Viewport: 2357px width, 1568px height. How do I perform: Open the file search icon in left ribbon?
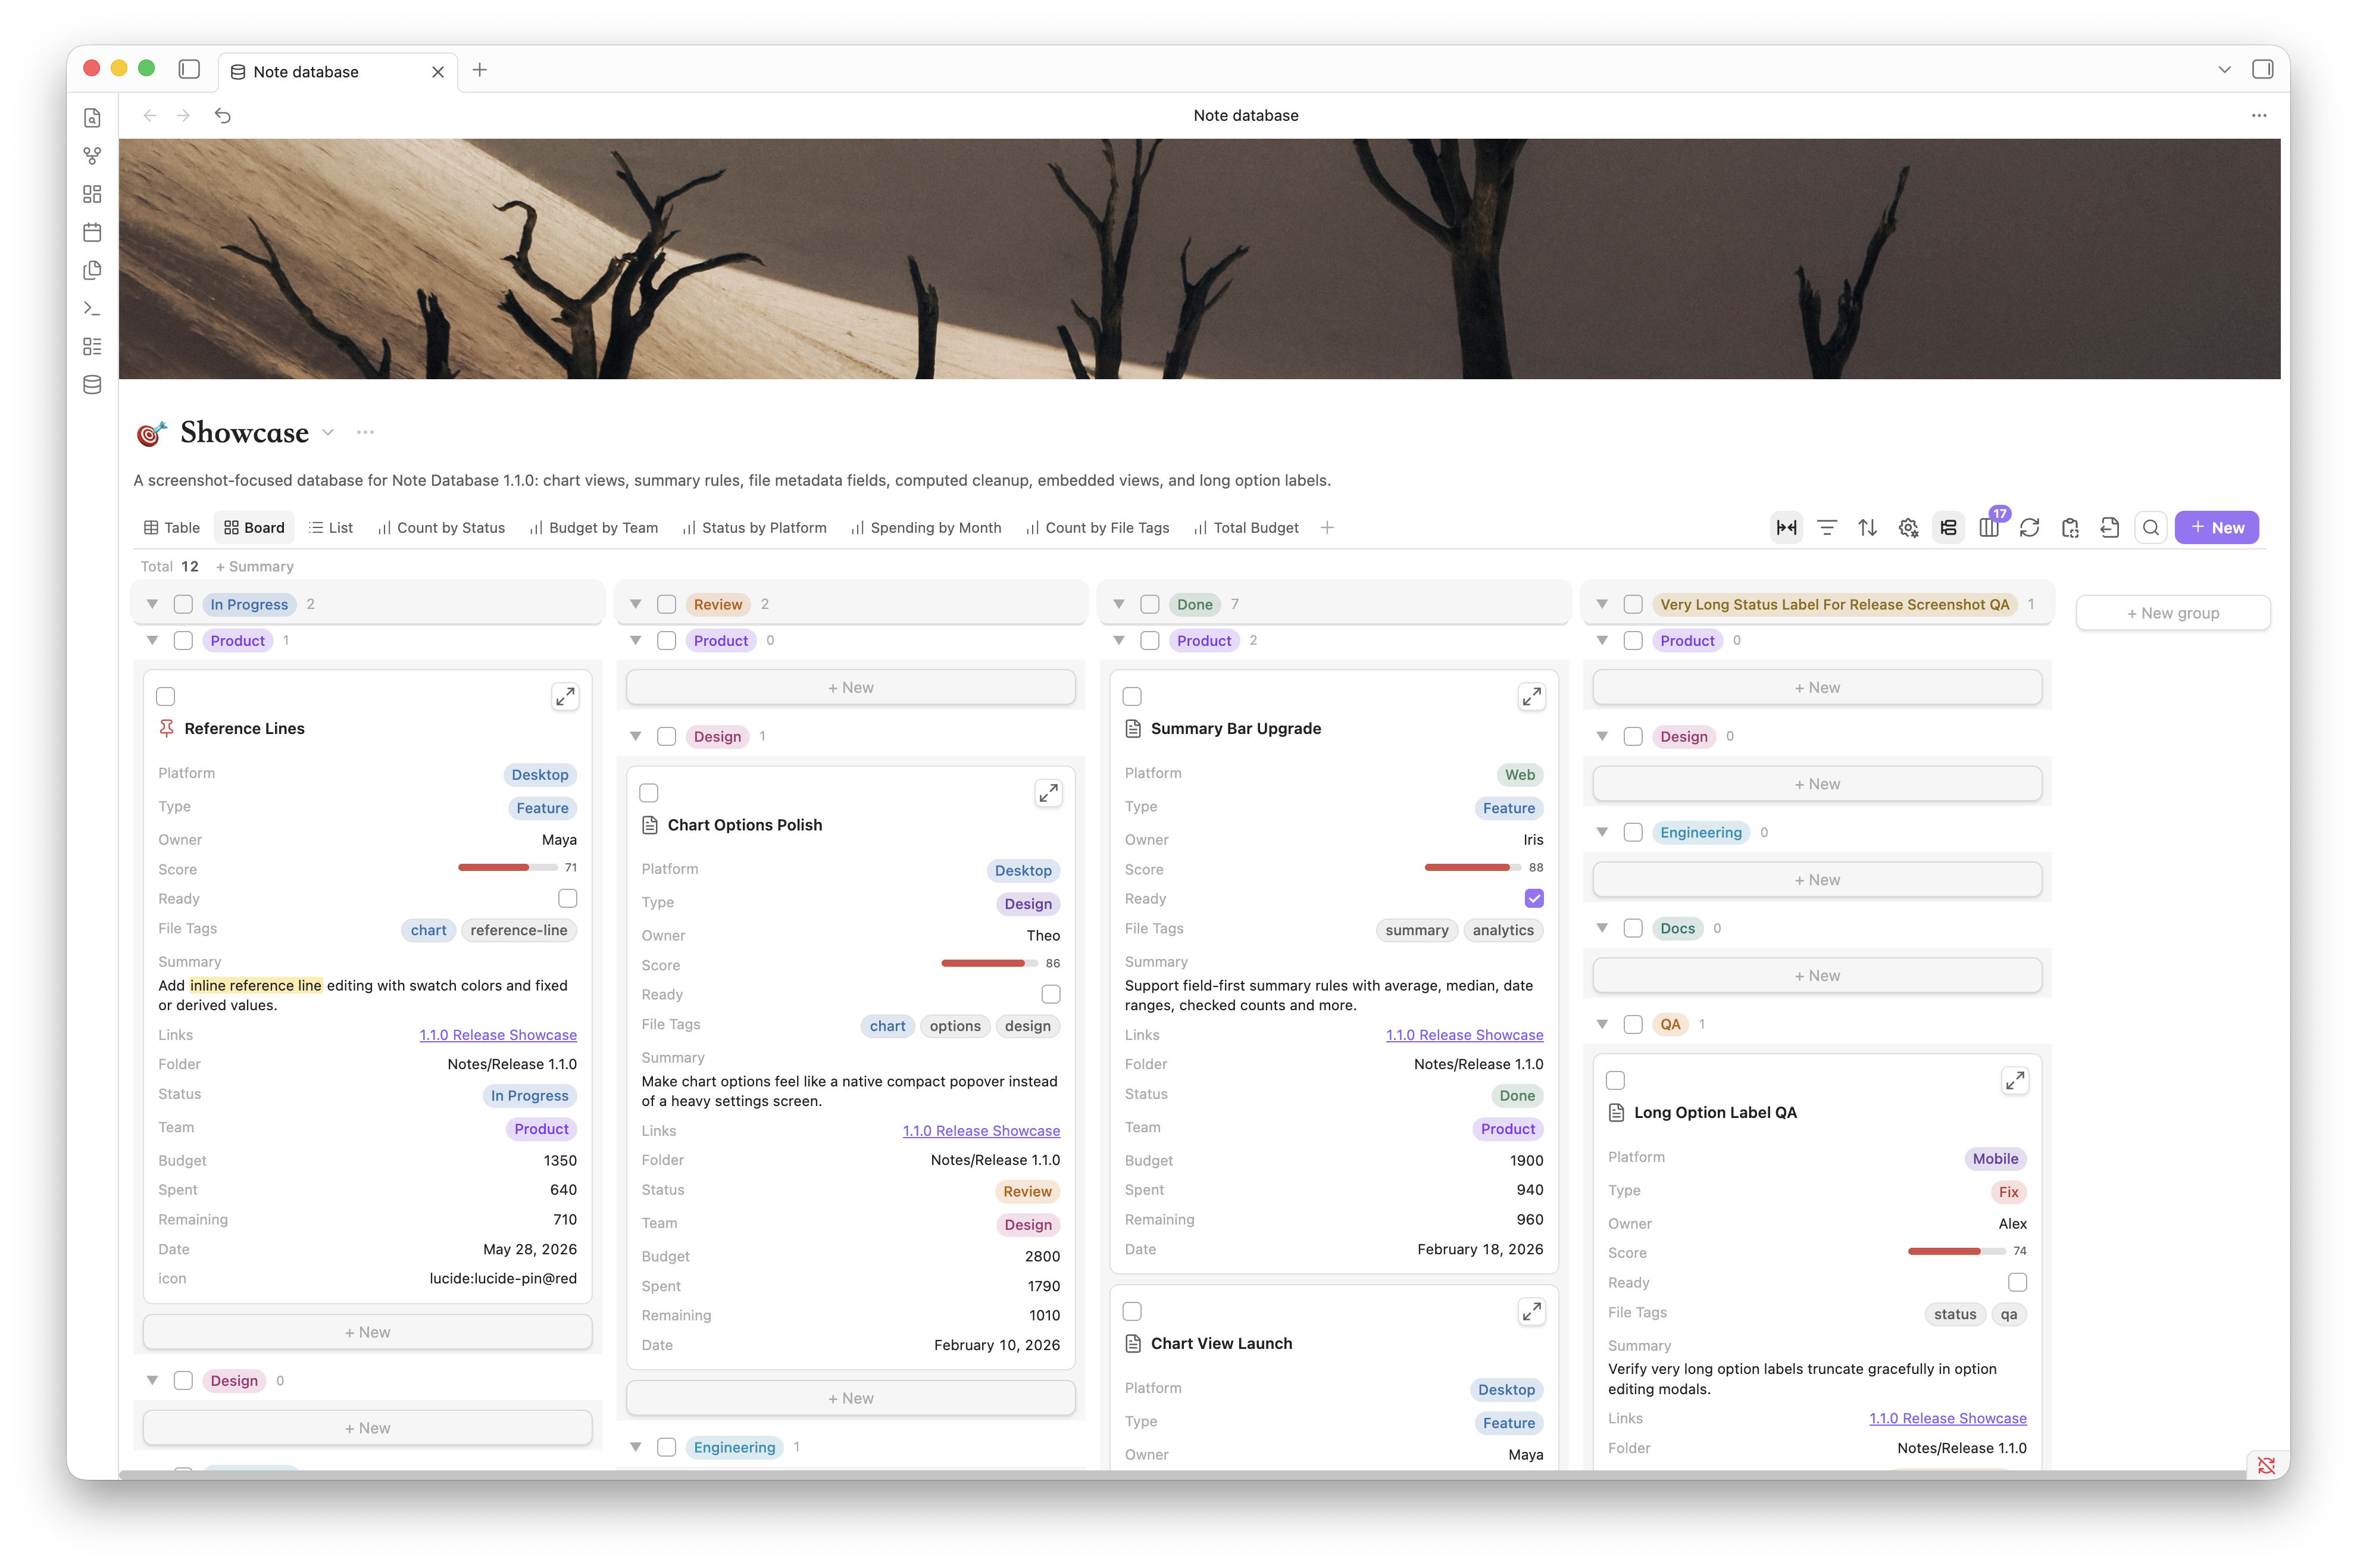(x=92, y=118)
